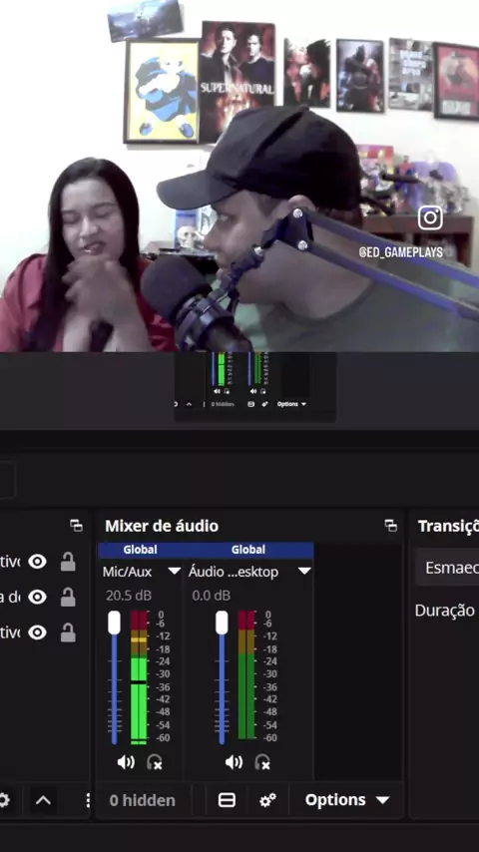Pop out the Mixer de áudio dock
The width and height of the screenshot is (479, 852).
click(x=390, y=525)
